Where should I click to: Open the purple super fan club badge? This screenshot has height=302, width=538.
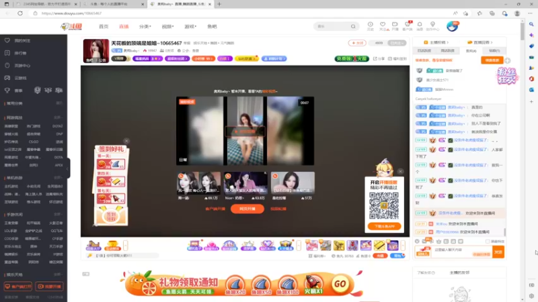coord(177,58)
